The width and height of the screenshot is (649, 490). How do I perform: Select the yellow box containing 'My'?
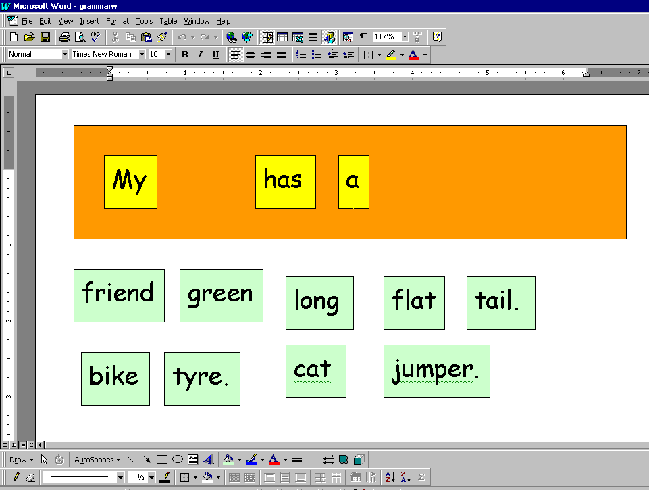130,182
